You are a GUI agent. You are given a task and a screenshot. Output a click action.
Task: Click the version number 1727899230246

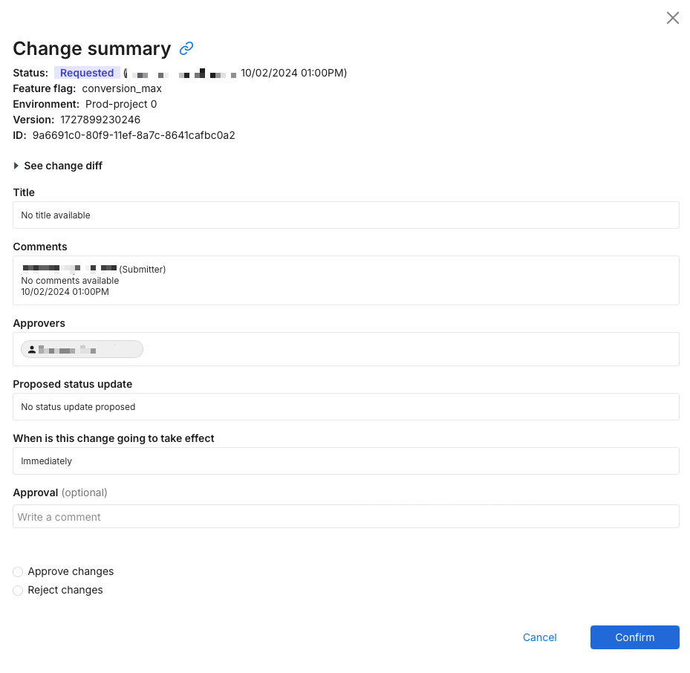point(100,120)
